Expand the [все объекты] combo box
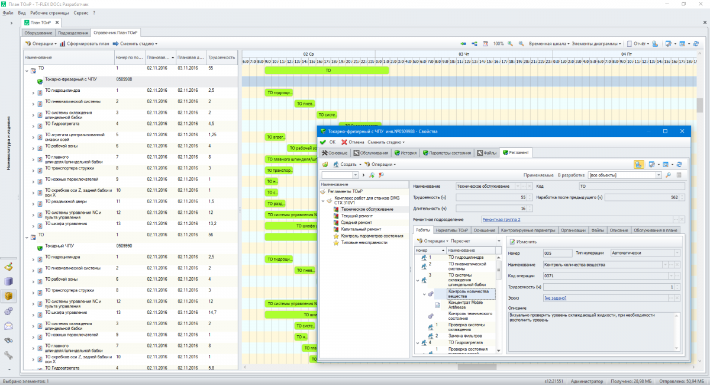Viewport: 710px width, 385px height. click(x=658, y=175)
